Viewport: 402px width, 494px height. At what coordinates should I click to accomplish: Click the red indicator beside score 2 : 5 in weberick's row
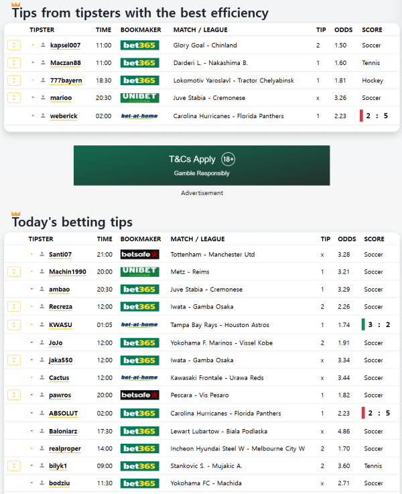tap(362, 116)
